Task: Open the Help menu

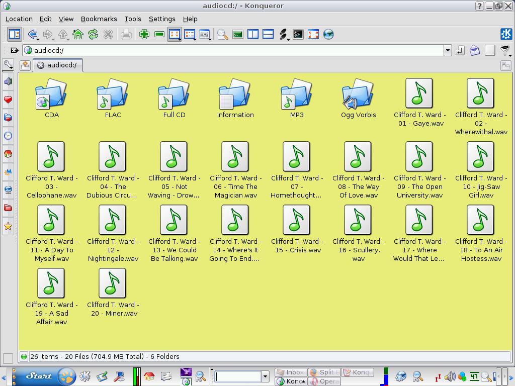Action: tap(190, 19)
